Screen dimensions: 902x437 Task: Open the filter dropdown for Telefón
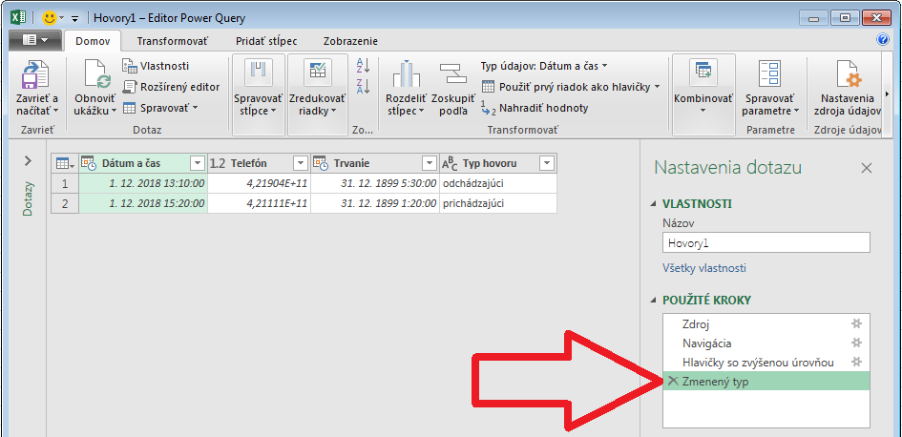[301, 164]
